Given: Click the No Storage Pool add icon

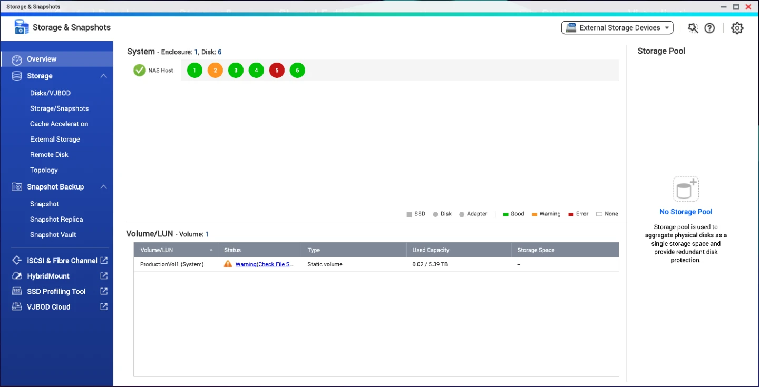Looking at the screenshot, I should (x=686, y=188).
